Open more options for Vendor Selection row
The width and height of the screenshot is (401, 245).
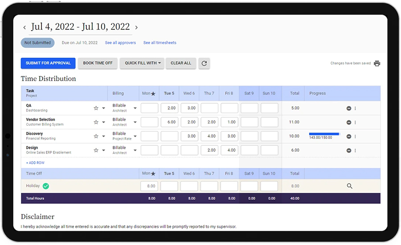click(x=355, y=122)
